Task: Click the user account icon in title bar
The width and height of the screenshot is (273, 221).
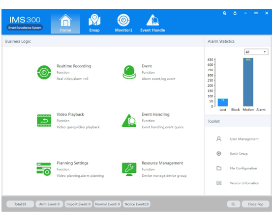Action: tap(224, 13)
